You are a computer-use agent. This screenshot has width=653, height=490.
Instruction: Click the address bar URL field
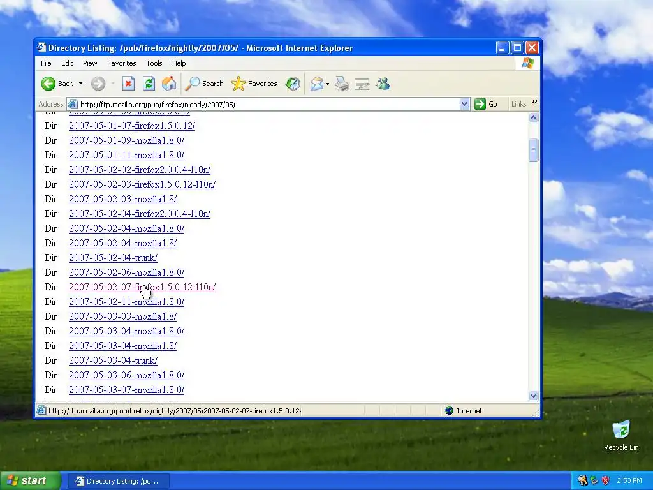[268, 104]
